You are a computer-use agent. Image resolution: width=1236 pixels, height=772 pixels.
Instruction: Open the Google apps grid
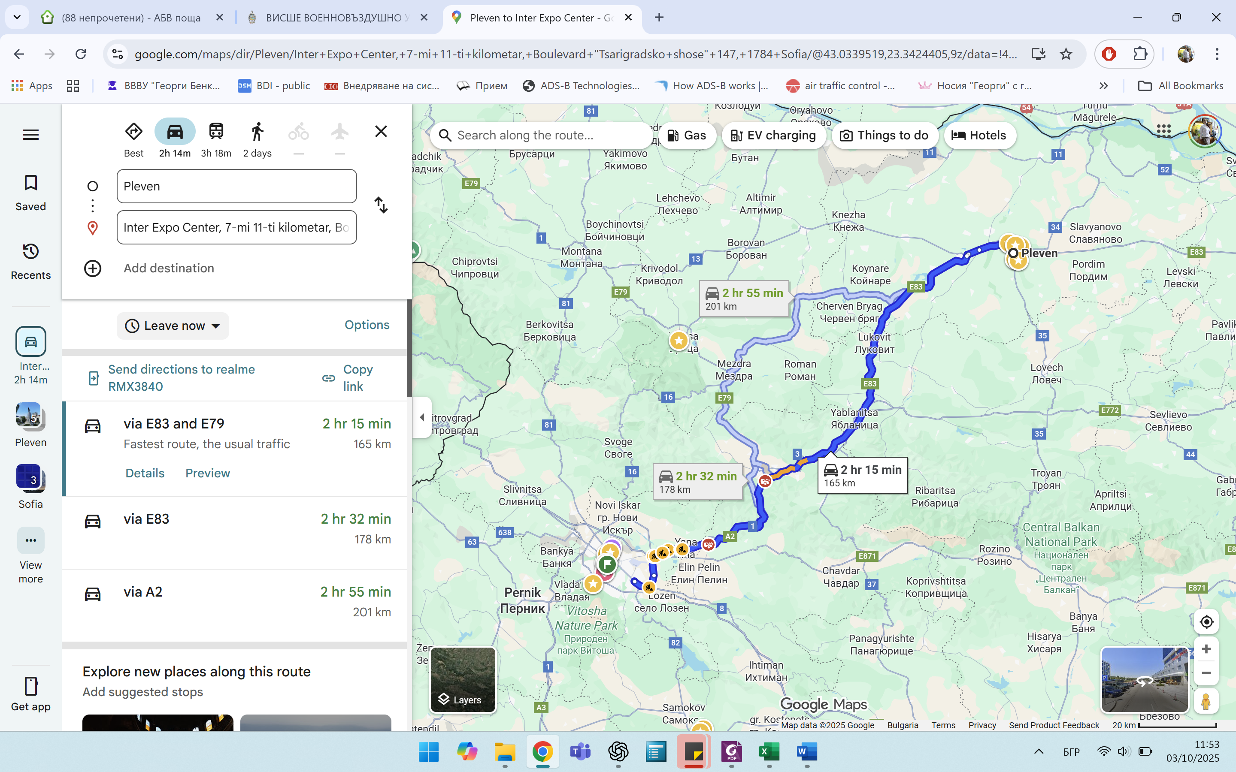1163,131
